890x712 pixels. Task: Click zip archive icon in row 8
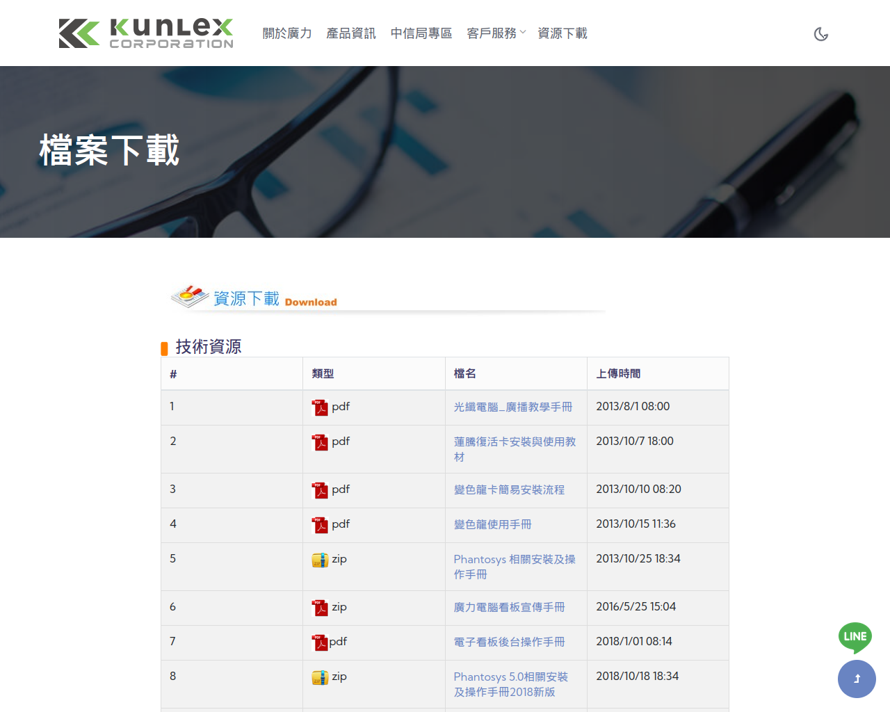click(320, 677)
